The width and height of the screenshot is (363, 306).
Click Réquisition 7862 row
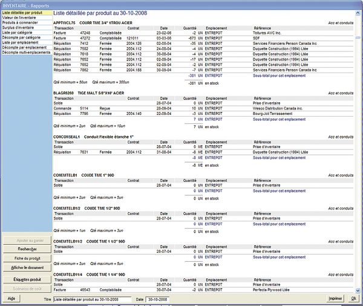[203, 70]
